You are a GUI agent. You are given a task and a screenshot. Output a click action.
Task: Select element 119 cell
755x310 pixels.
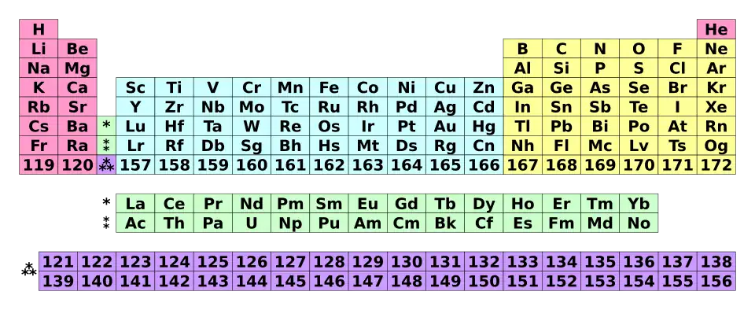39,164
